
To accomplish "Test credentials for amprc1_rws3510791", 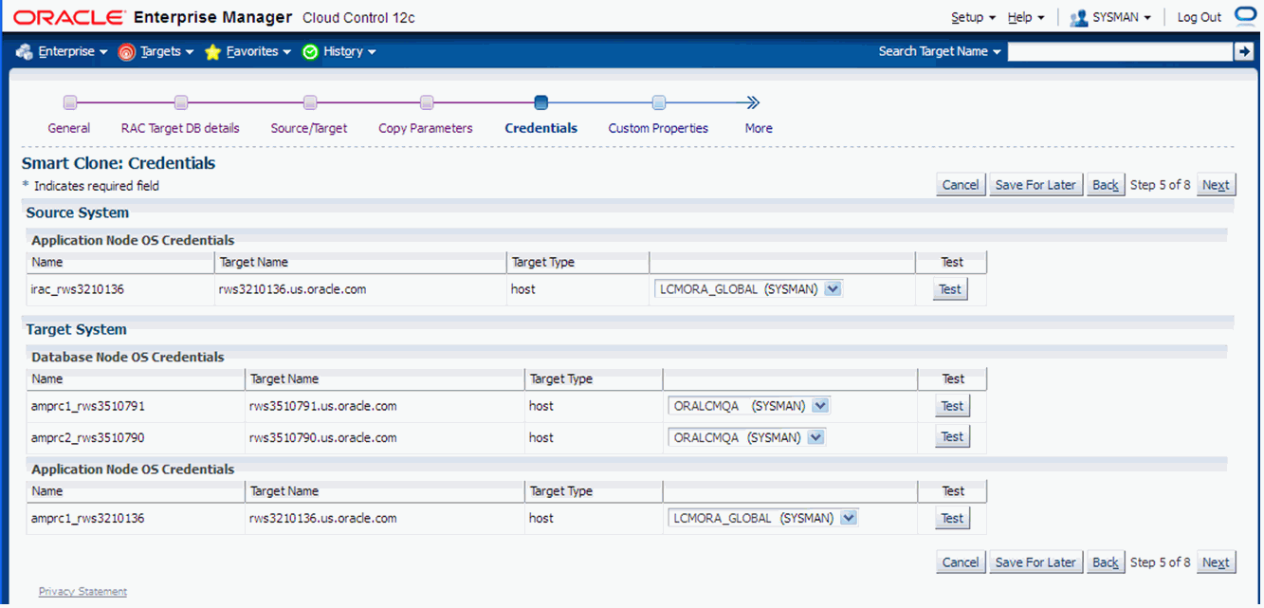I will (x=952, y=406).
